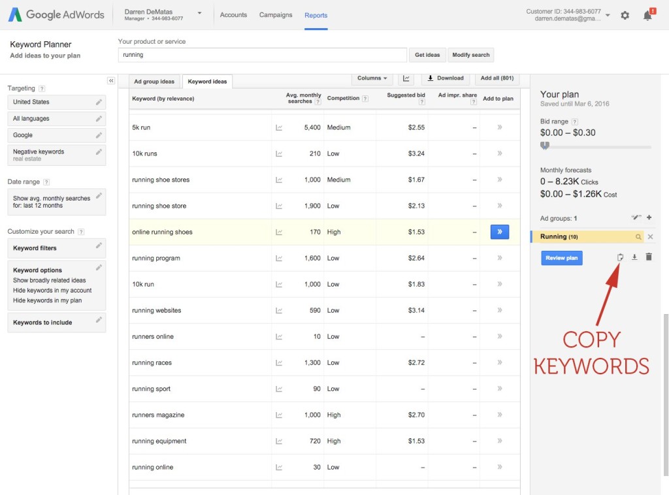The image size is (669, 495).
Task: Open the Columns dropdown
Action: [x=372, y=78]
